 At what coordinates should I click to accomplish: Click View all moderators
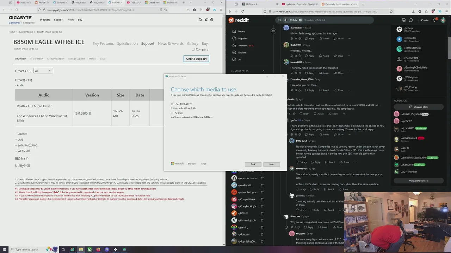point(419,181)
